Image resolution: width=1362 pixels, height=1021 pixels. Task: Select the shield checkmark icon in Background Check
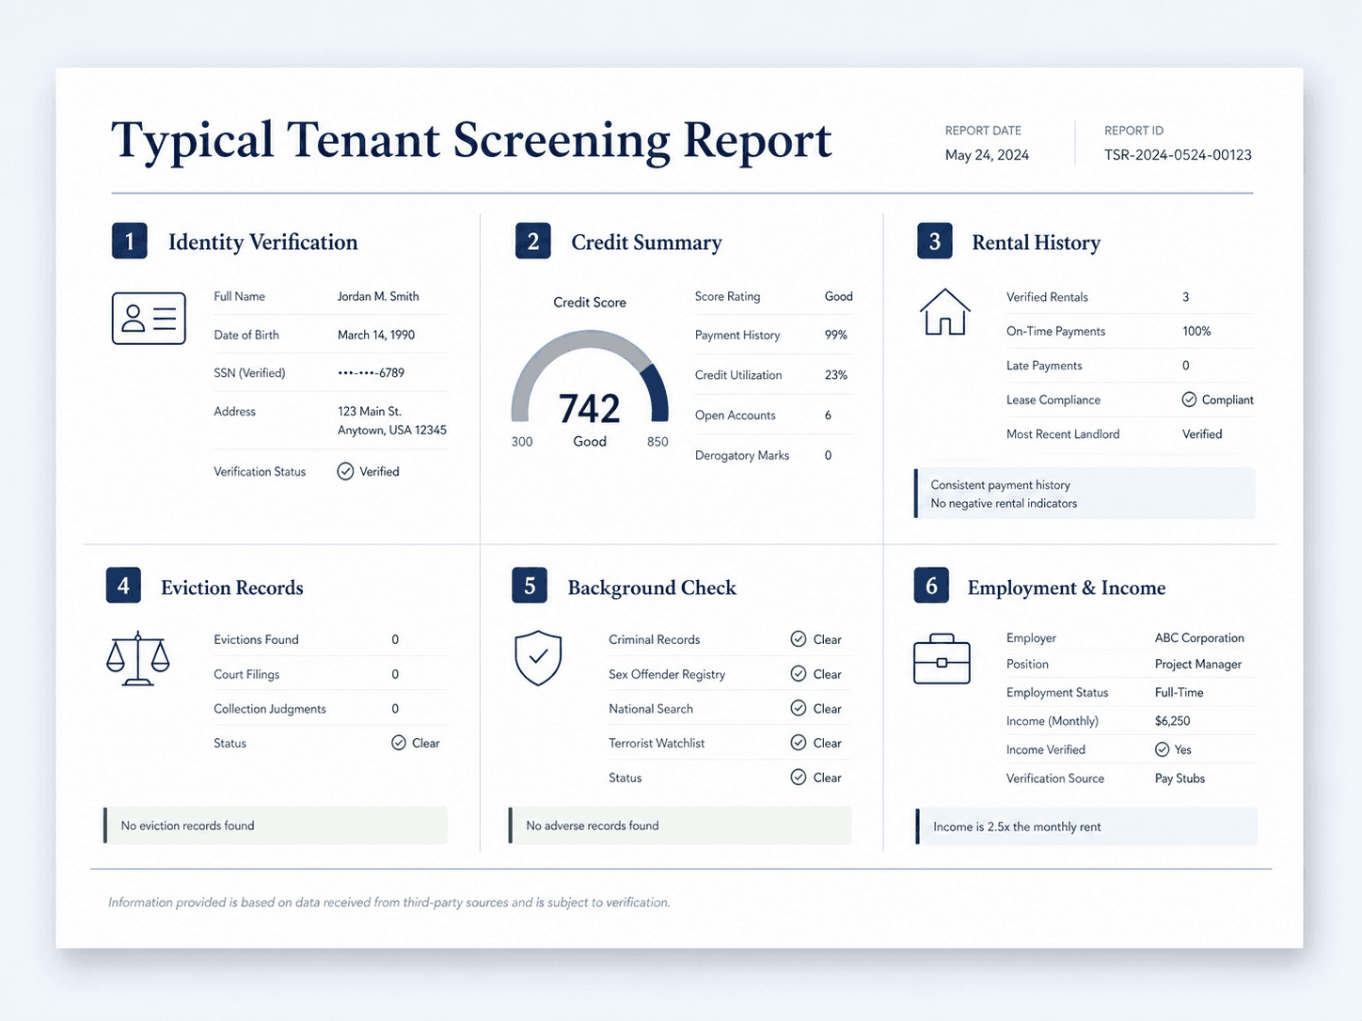point(538,658)
